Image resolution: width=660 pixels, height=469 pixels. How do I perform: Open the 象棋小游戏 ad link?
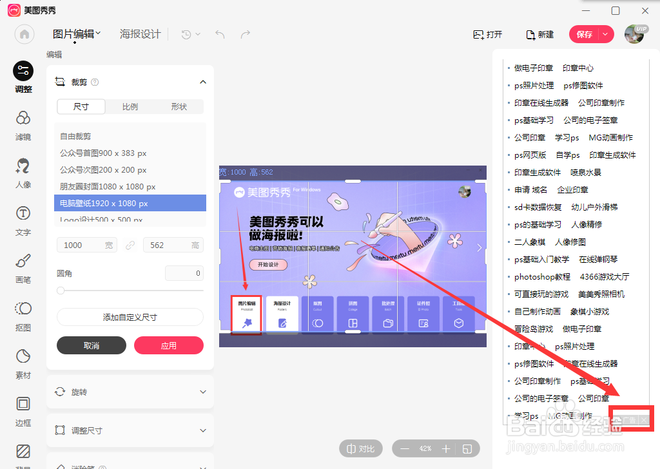coord(590,312)
